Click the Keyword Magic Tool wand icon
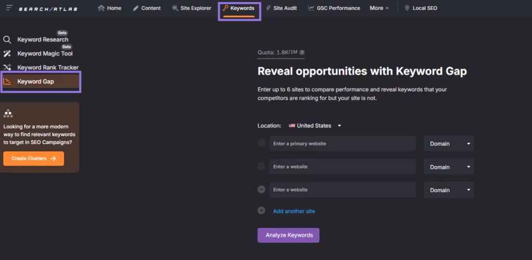 (x=7, y=53)
